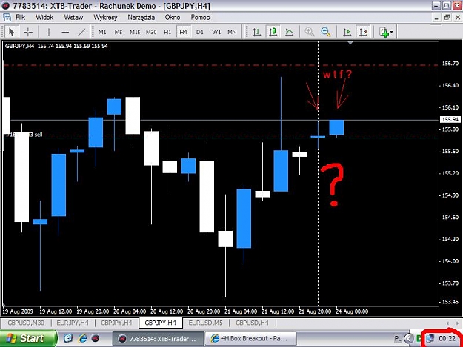Viewport: 463px width, 347px height.
Task: Open the Narzędzia menu
Action: pyautogui.click(x=141, y=18)
